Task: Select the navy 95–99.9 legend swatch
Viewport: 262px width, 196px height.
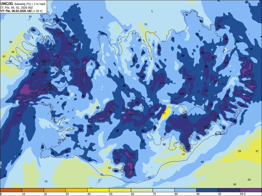Action: pos(229,190)
